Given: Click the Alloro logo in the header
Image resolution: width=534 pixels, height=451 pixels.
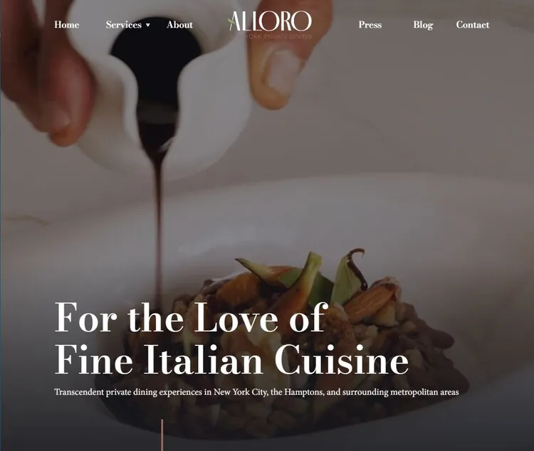Looking at the screenshot, I should 269,24.
